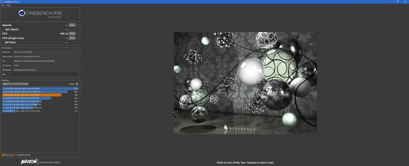Click the OS value Windows 8 field

[46, 61]
